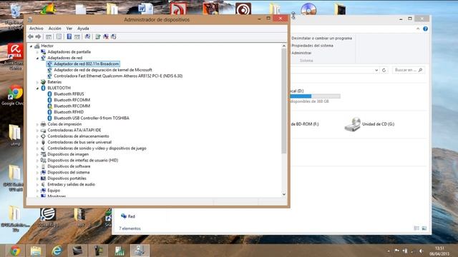Expand the Baterías node
458x257 pixels.
click(37, 82)
